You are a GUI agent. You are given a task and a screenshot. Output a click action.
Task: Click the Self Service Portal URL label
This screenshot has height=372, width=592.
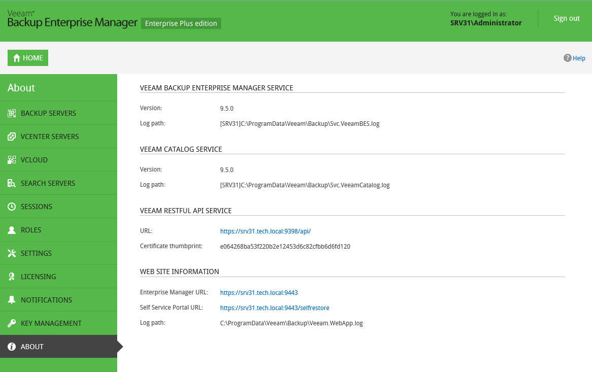pos(171,308)
